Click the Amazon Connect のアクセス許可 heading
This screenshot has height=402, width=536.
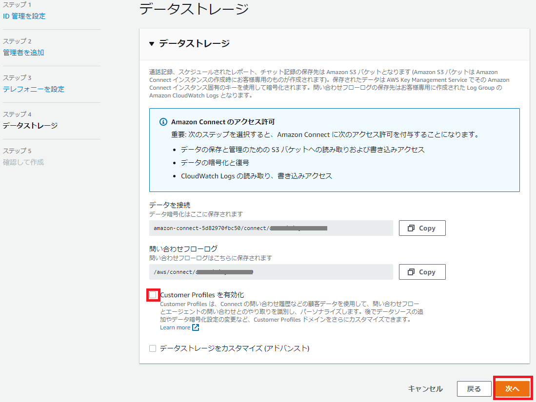[x=223, y=122]
